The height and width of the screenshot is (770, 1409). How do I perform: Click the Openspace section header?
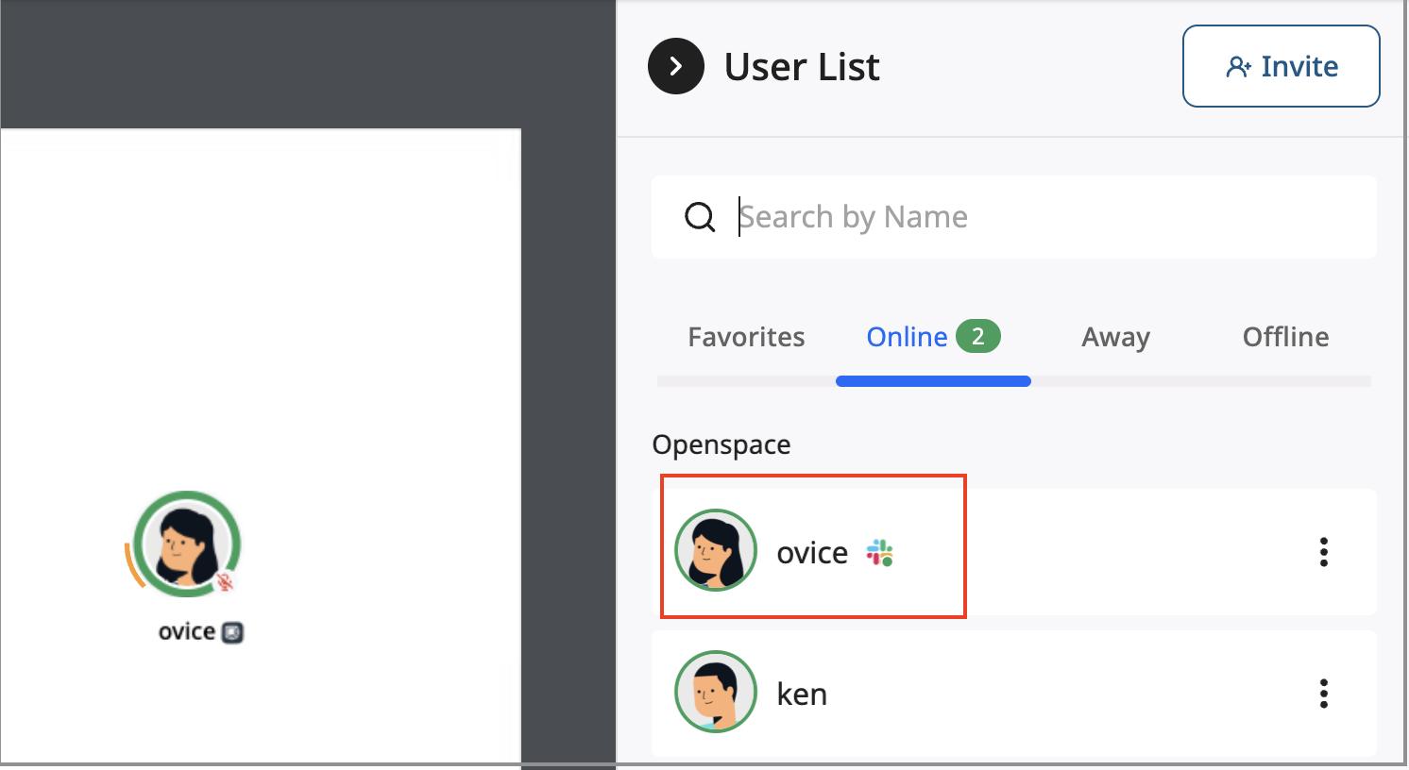click(721, 444)
